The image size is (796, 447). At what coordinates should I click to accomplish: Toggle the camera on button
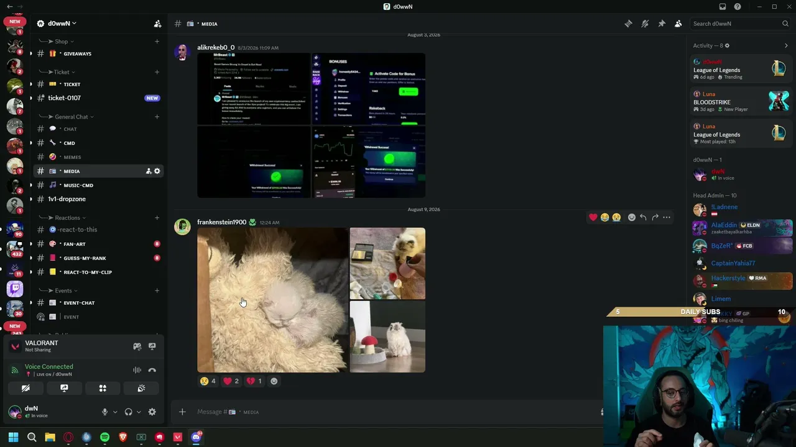[25, 389]
